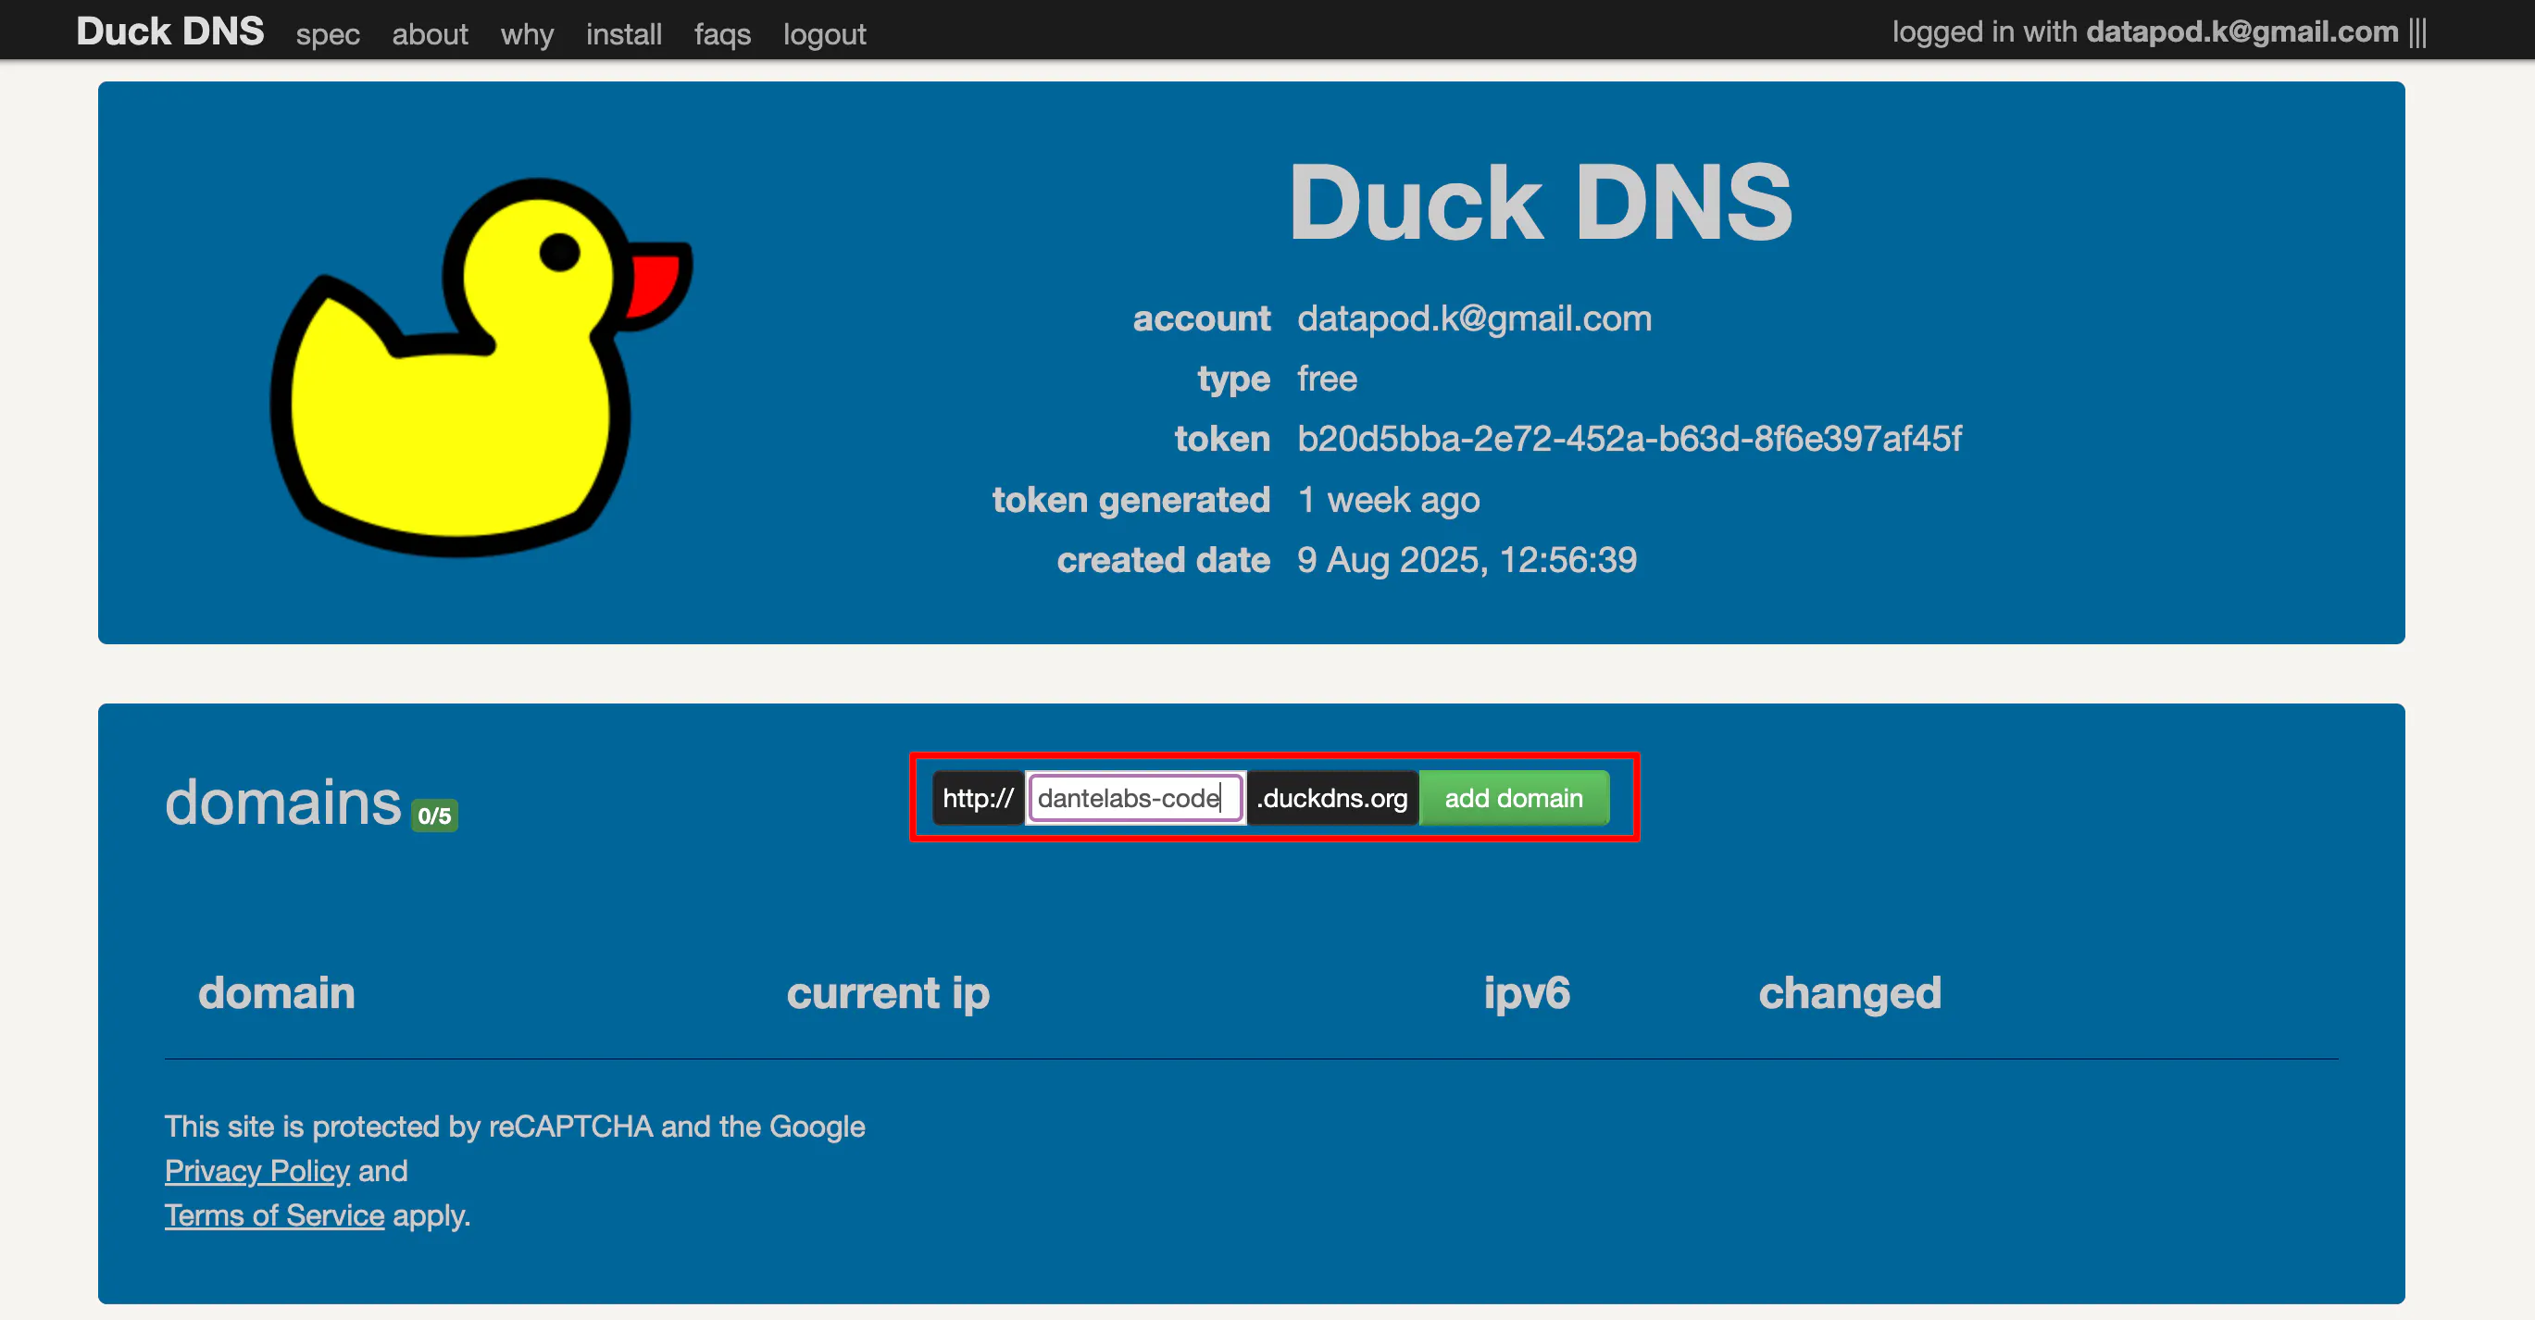Log out via the logout link

pyautogui.click(x=824, y=34)
